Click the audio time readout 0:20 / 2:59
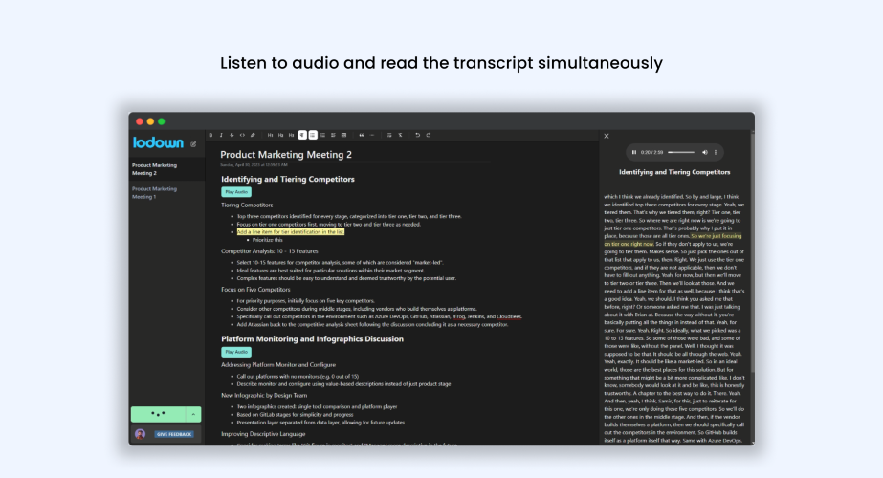 pyautogui.click(x=651, y=152)
